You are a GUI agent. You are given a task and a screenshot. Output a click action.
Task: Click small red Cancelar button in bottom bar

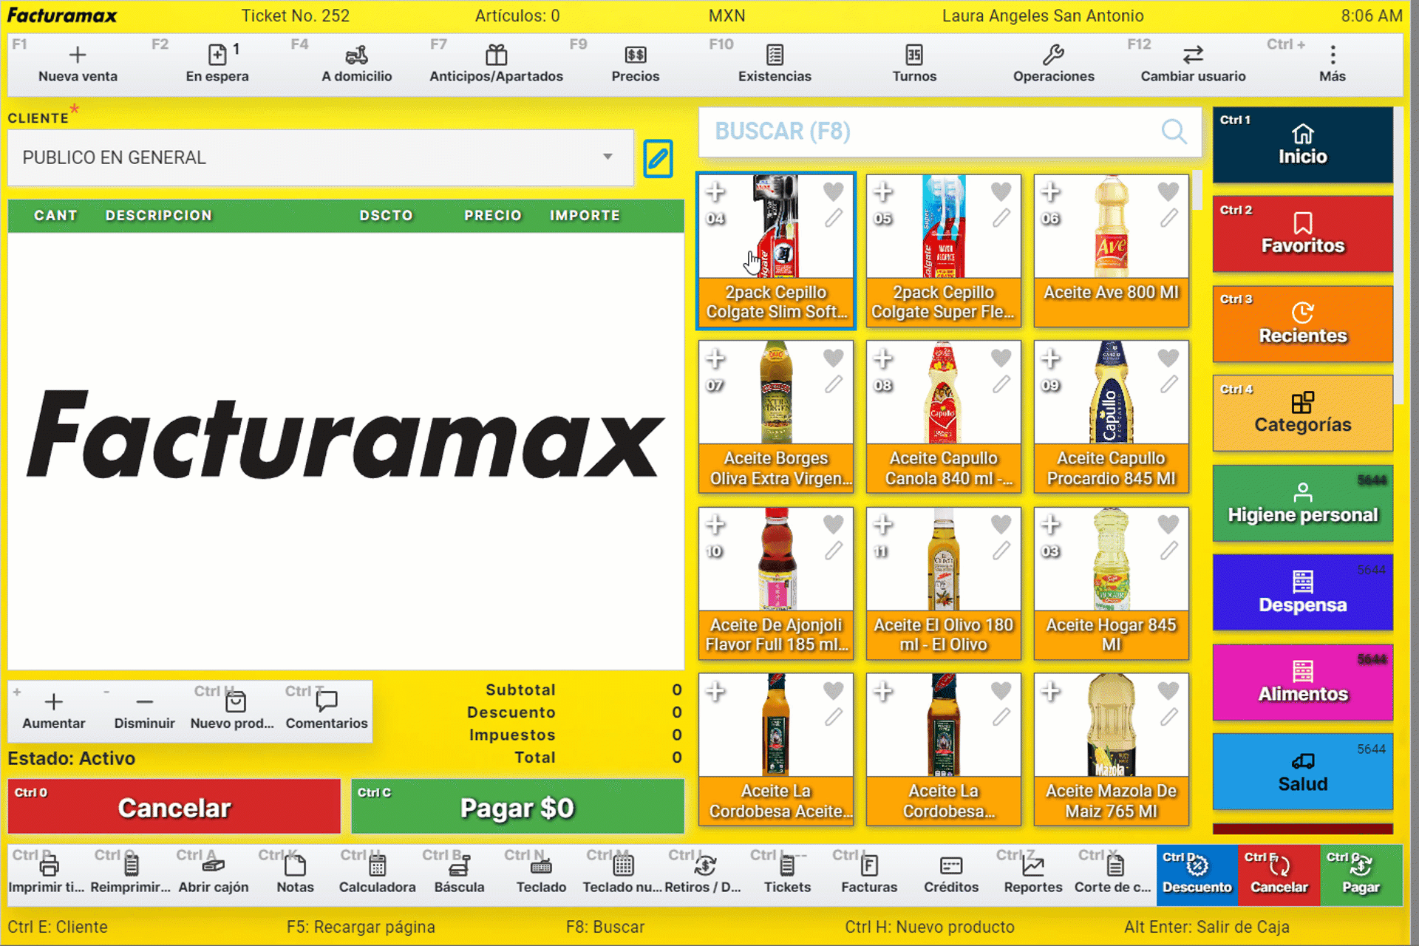(x=1279, y=875)
